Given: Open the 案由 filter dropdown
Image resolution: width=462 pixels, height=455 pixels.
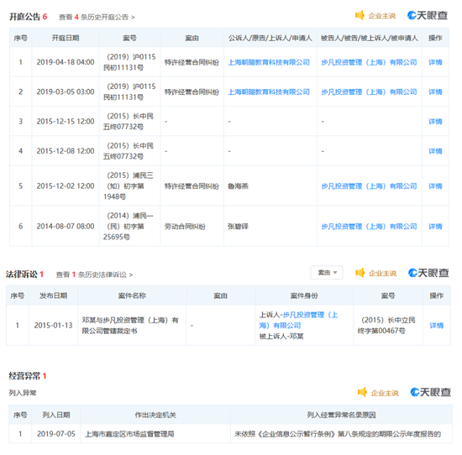Looking at the screenshot, I should click(327, 273).
